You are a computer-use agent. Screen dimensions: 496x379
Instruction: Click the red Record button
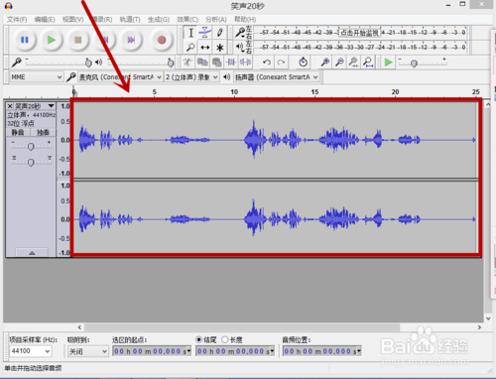point(162,40)
